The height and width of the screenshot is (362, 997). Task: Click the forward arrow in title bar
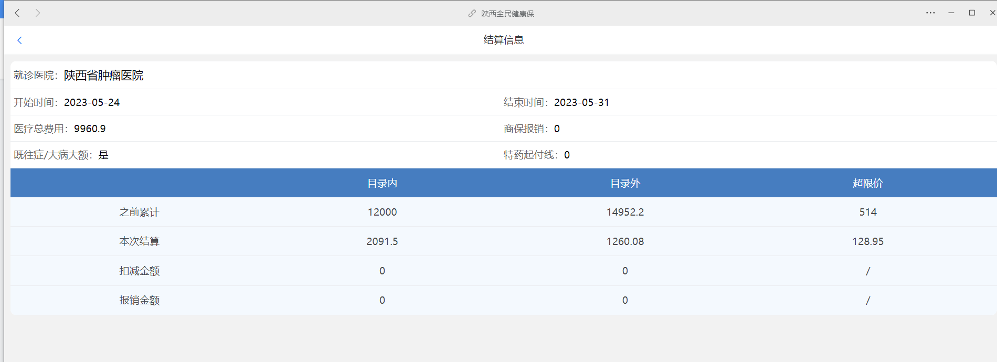coord(37,13)
